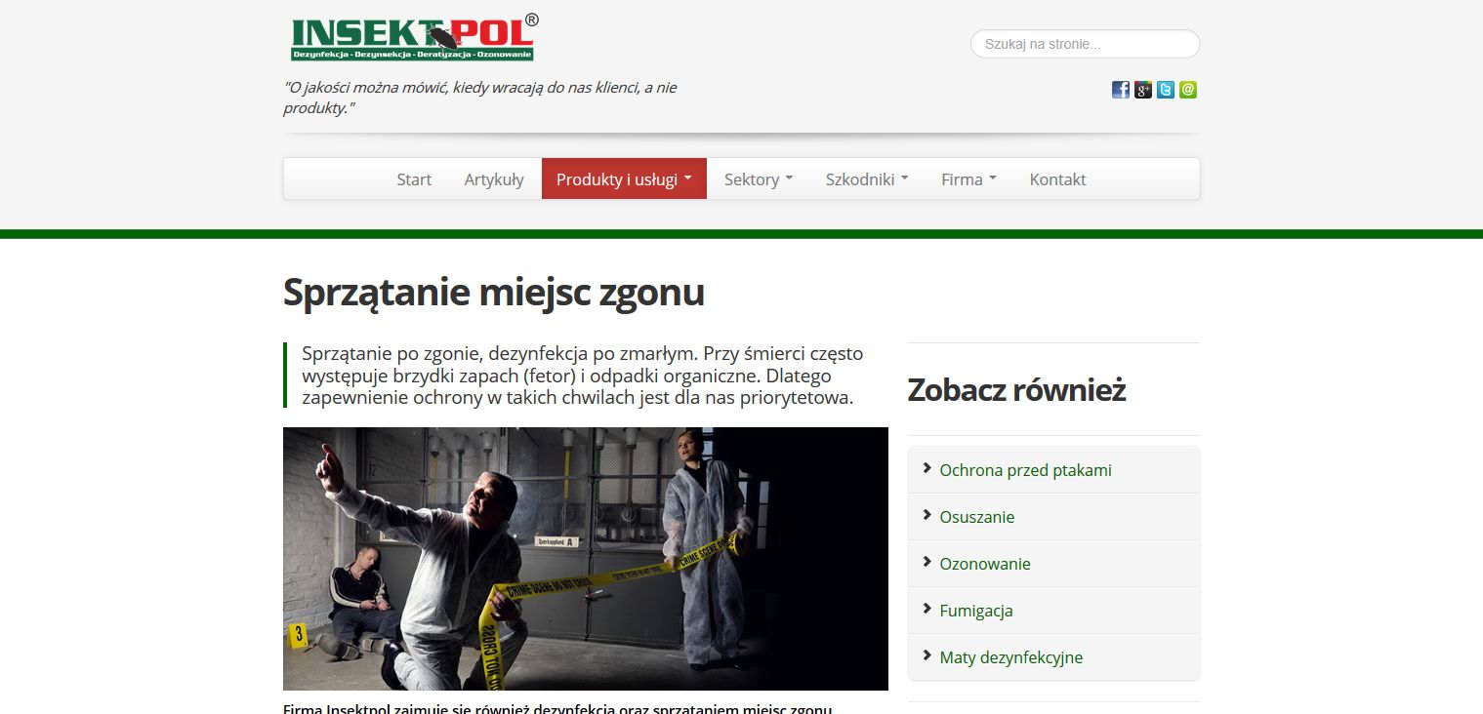Expand the Produkty i usługi dropdown
This screenshot has height=714, width=1483.
coord(624,179)
